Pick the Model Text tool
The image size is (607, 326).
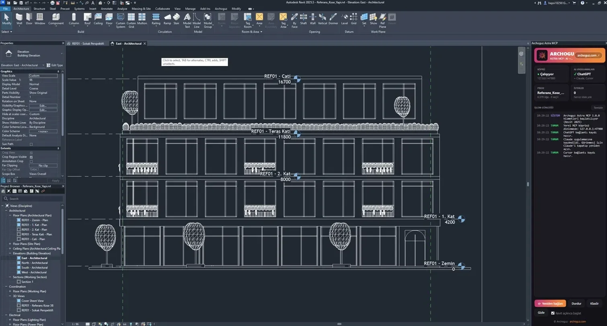[187, 20]
